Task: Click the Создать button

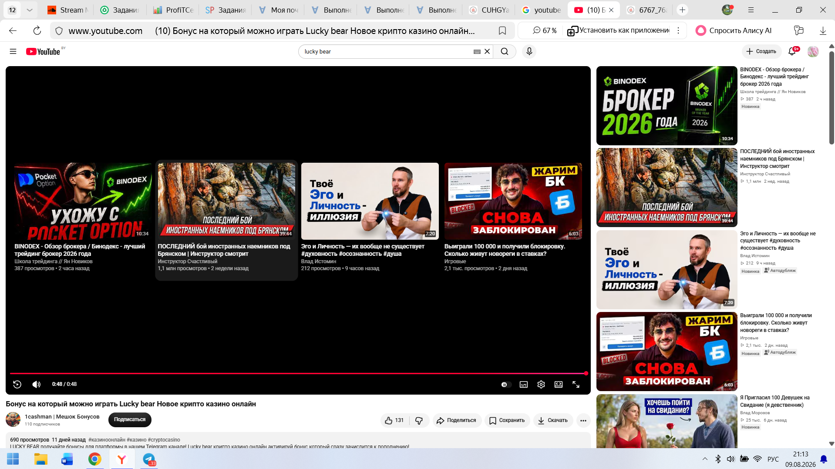Action: (x=761, y=51)
